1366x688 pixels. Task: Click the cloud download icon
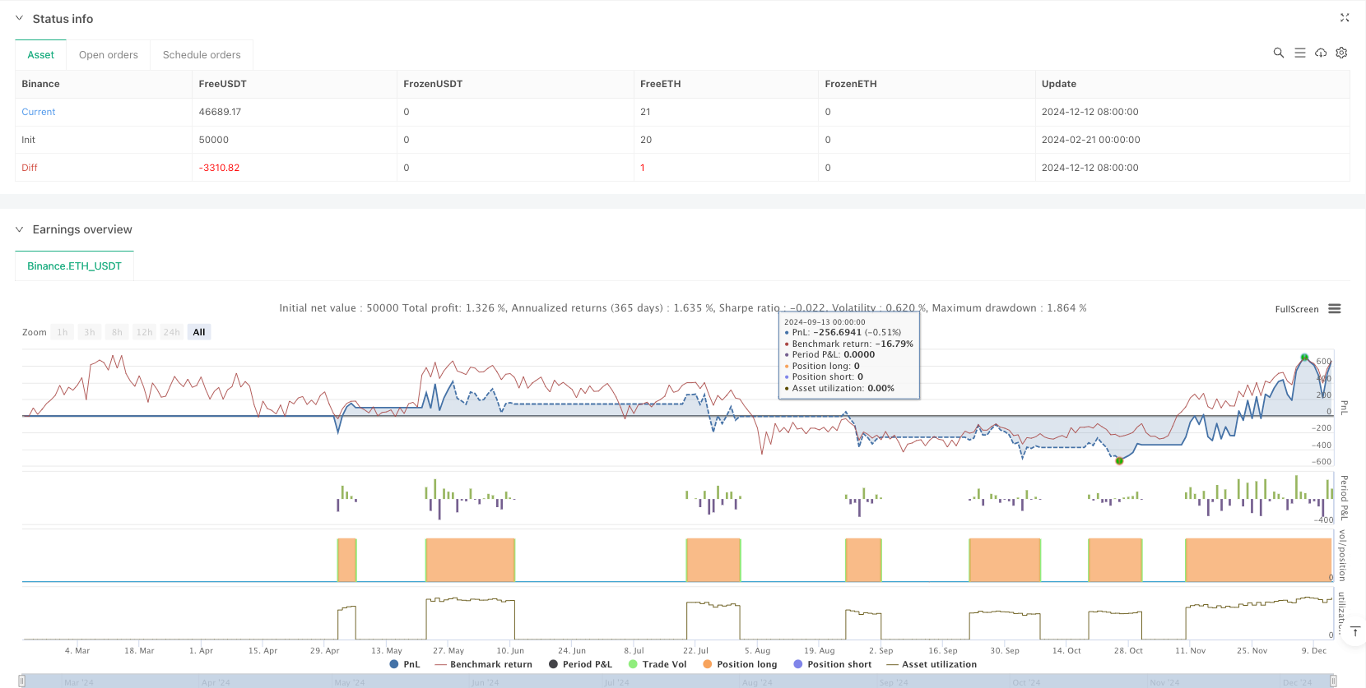tap(1321, 53)
